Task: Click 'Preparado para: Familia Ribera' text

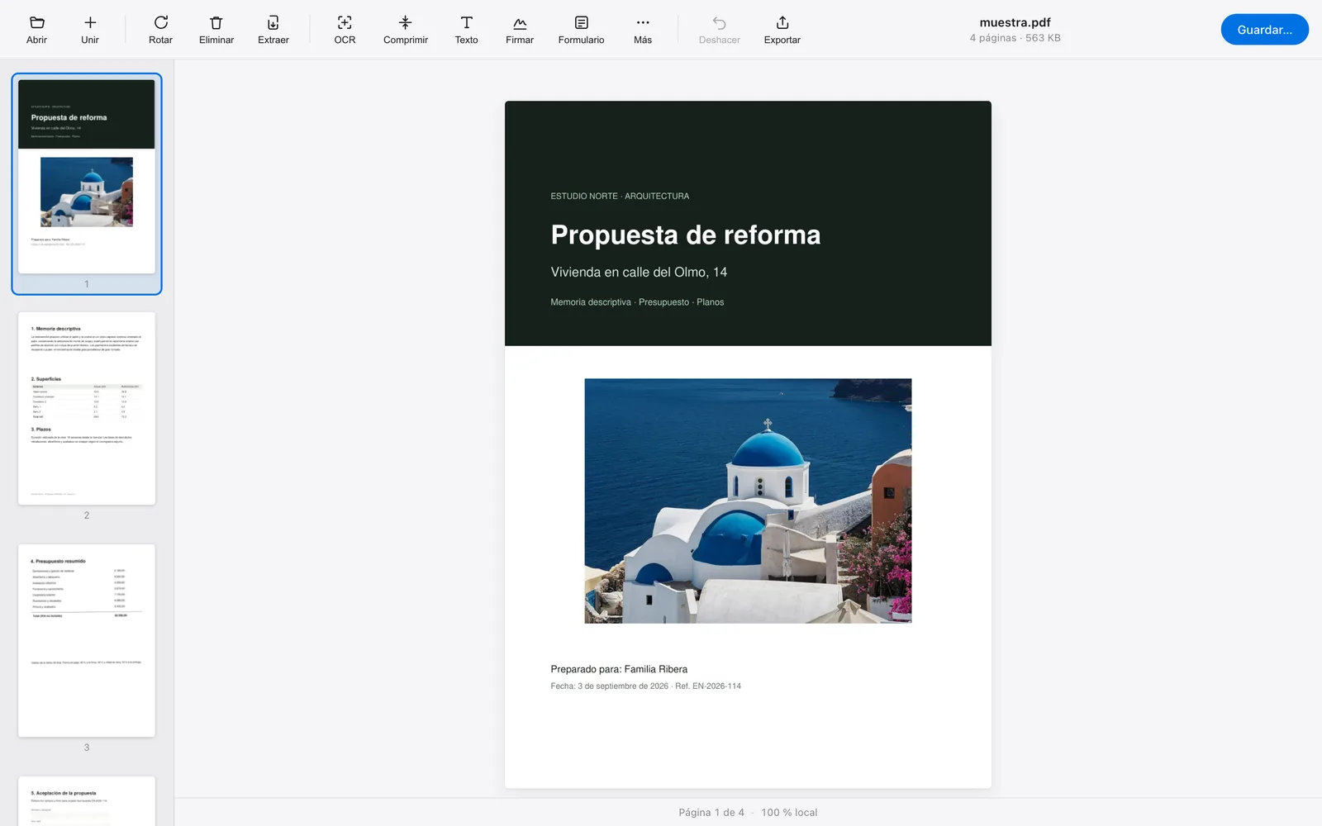Action: click(619, 669)
